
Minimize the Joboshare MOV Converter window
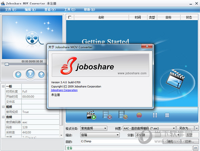click(191, 4)
